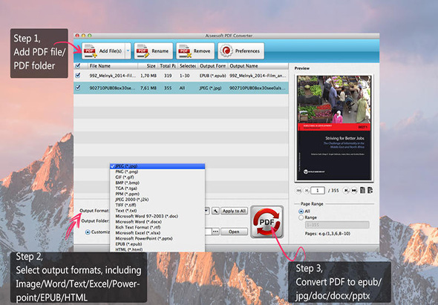
Task: Click the JPEG (*.jpg) output format cell
Action: [x=210, y=88]
